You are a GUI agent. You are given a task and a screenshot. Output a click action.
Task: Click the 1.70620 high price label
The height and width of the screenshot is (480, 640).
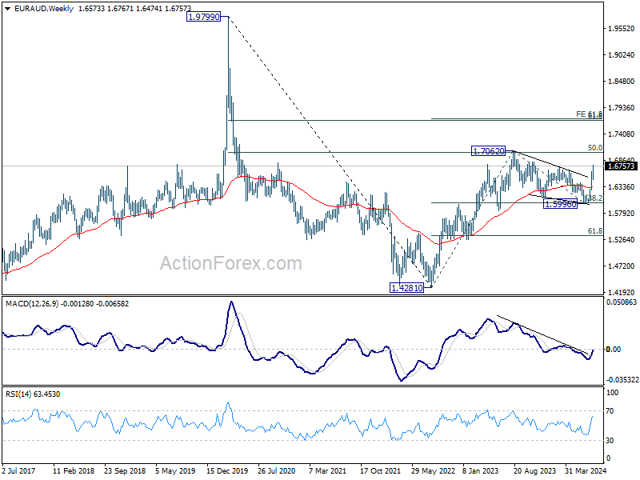tap(488, 151)
